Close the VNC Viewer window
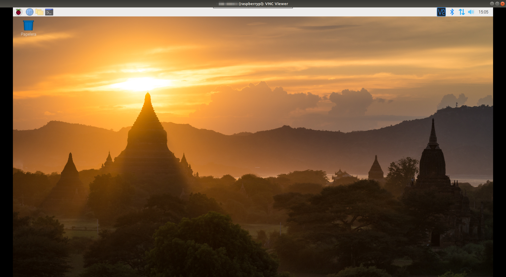The image size is (506, 277). pyautogui.click(x=502, y=4)
